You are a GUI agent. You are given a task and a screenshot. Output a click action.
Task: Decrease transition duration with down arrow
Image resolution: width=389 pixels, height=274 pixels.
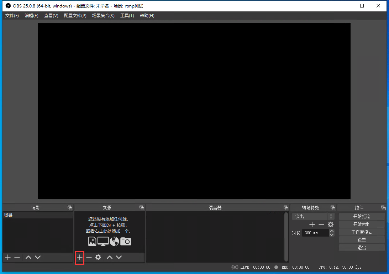pos(331,234)
